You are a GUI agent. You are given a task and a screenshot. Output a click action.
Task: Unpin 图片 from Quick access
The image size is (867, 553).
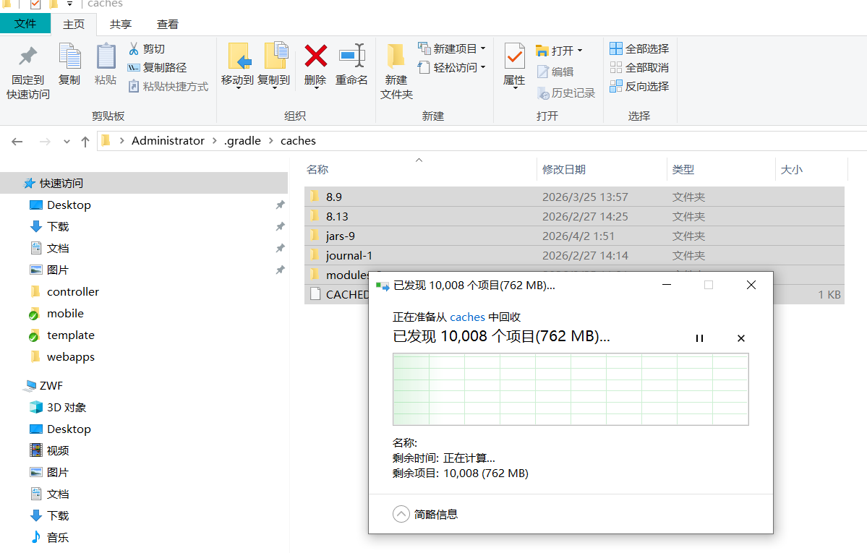(281, 270)
